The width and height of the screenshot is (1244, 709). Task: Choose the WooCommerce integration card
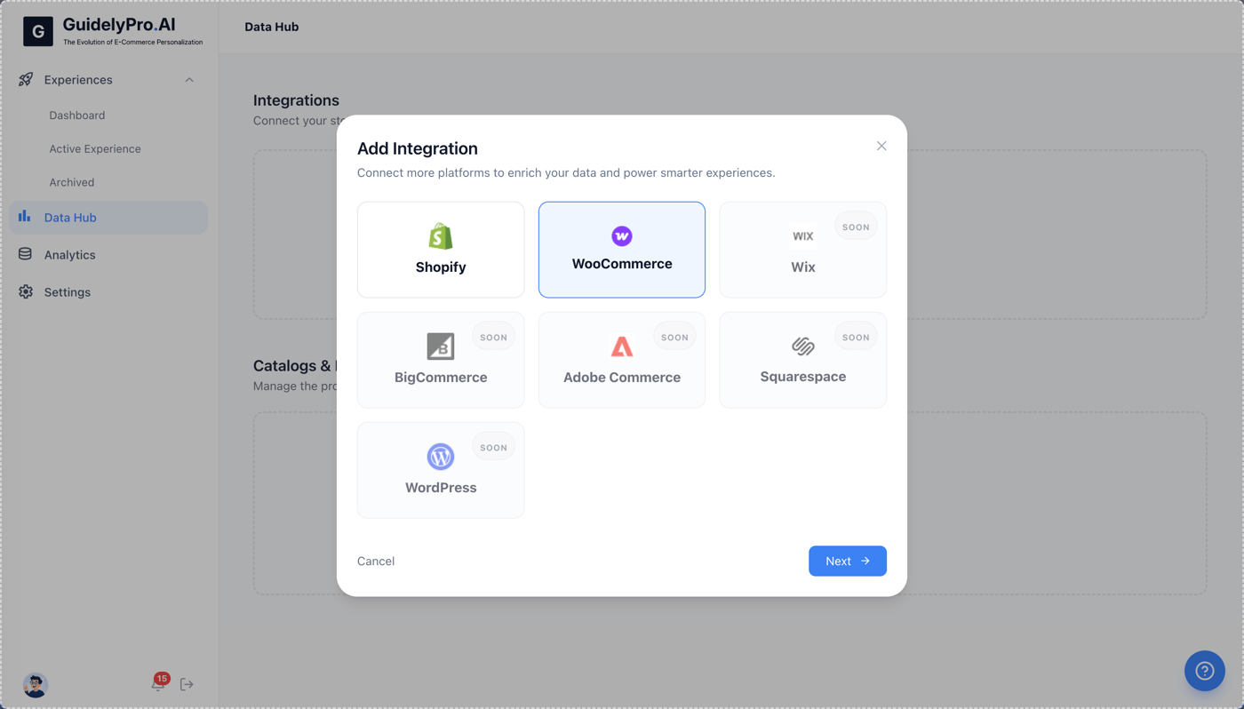point(622,250)
